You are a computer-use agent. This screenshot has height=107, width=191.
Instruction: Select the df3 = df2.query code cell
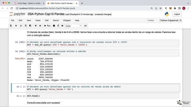click(x=103, y=88)
